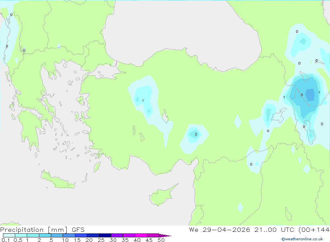Click the map value "2" in central Turkey

[x=196, y=134]
